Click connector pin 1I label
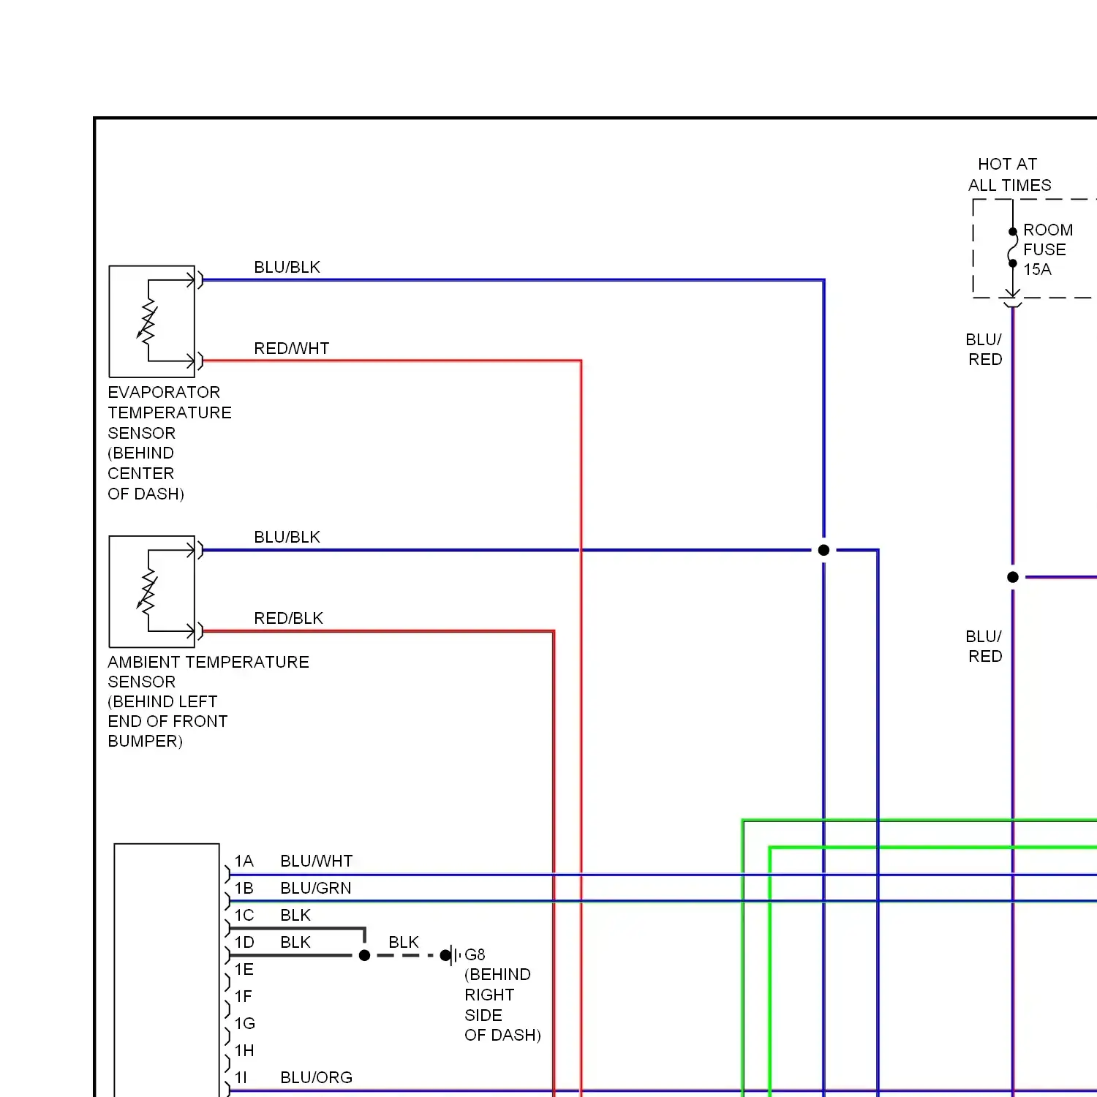The height and width of the screenshot is (1097, 1097). [x=241, y=1077]
